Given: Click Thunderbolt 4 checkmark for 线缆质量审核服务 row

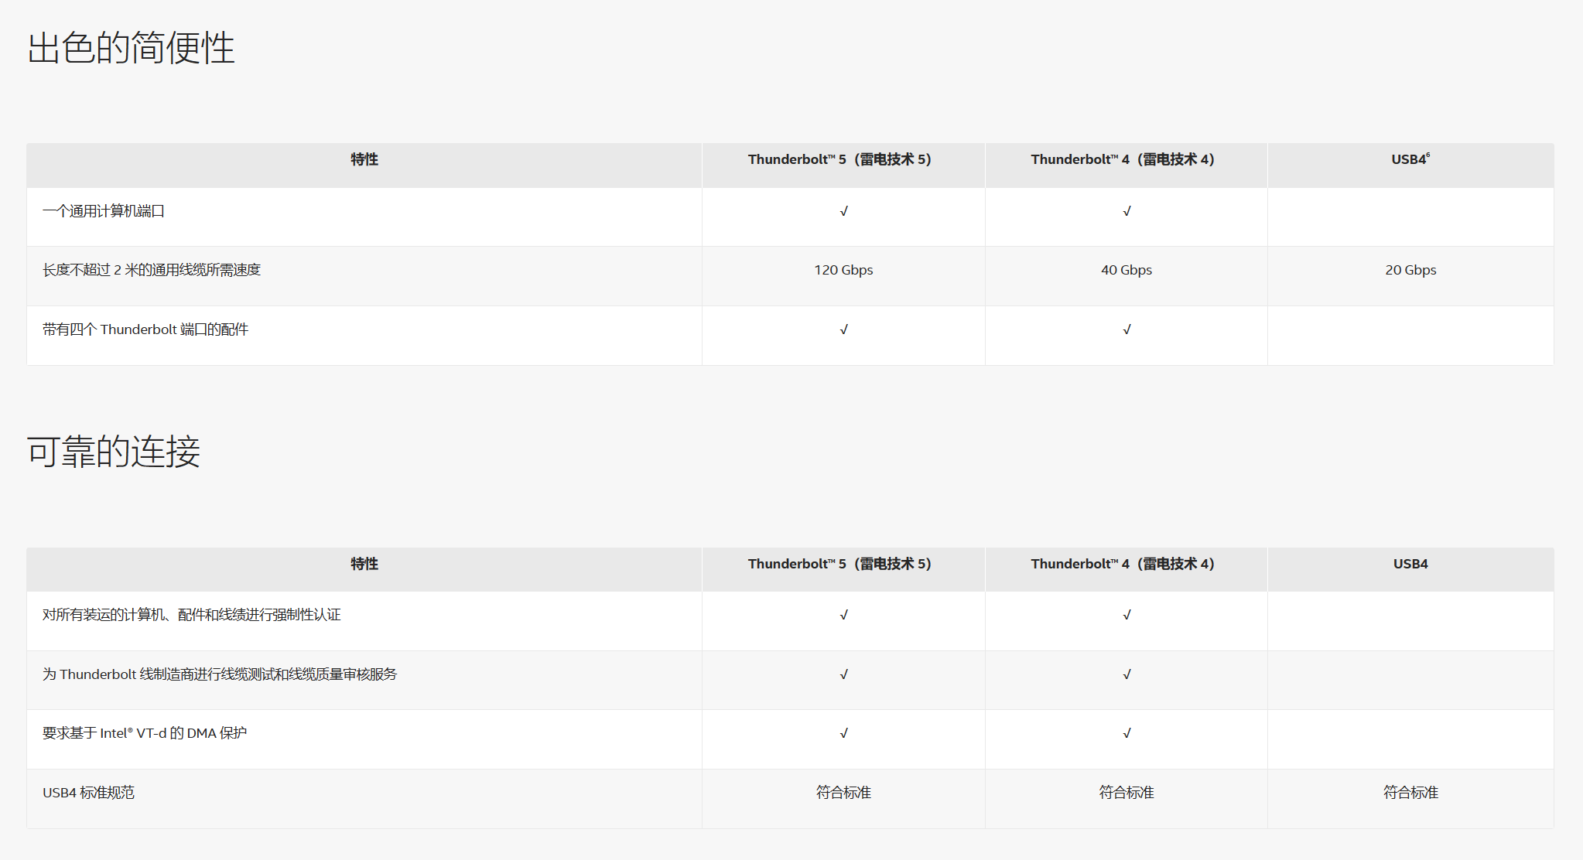Looking at the screenshot, I should point(1127,674).
